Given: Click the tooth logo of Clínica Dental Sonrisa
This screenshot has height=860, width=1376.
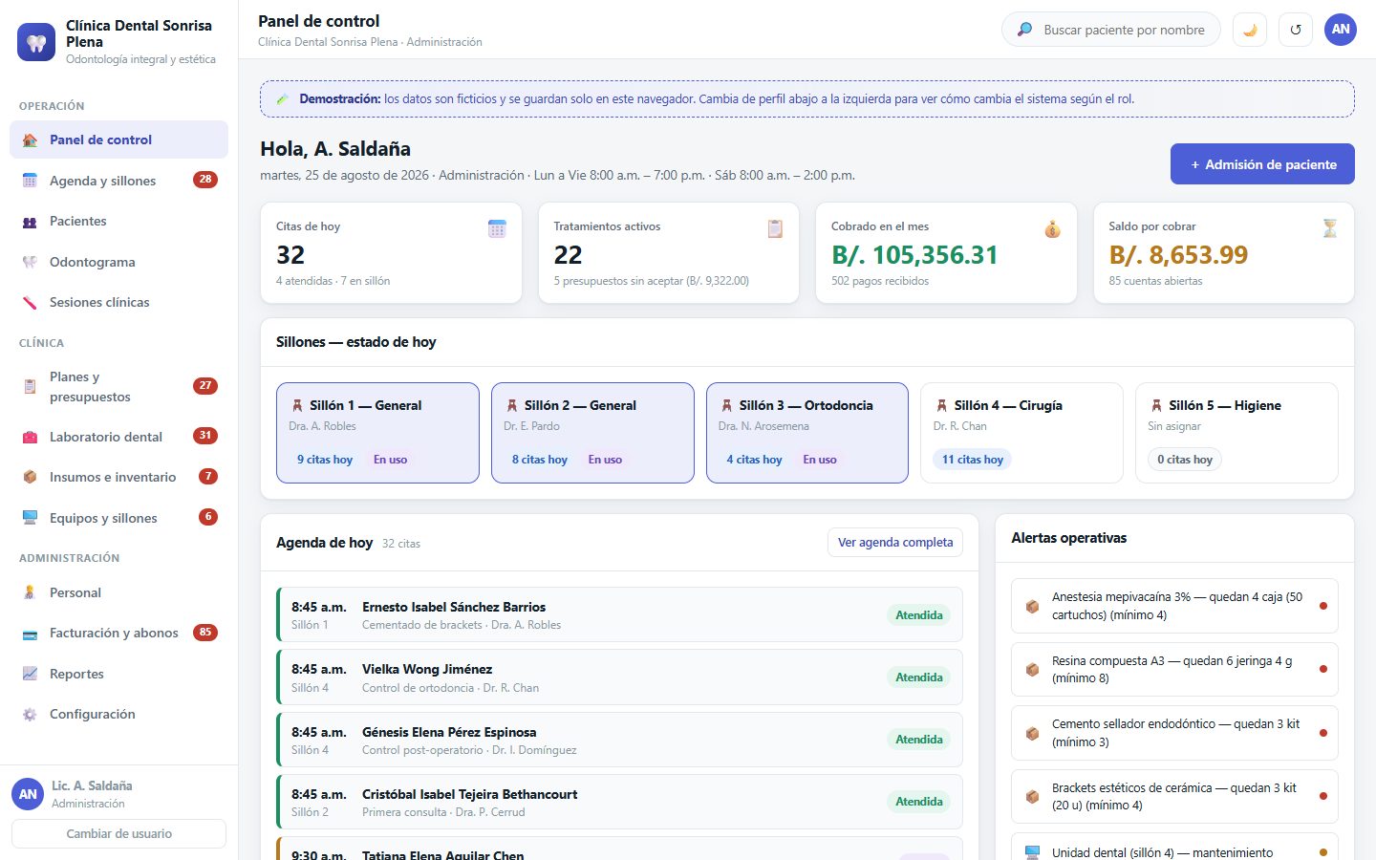Looking at the screenshot, I should click(x=36, y=42).
